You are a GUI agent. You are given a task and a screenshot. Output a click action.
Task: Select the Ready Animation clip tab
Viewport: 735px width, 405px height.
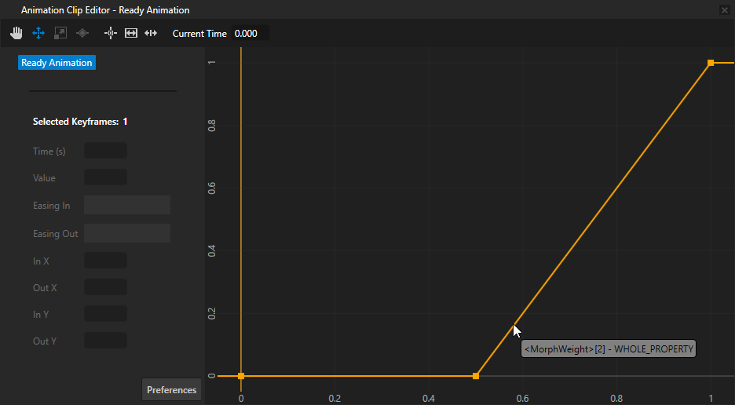pos(57,63)
